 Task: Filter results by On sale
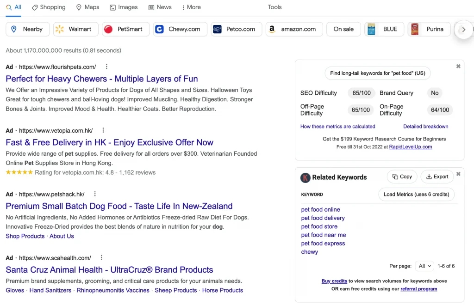pyautogui.click(x=344, y=29)
